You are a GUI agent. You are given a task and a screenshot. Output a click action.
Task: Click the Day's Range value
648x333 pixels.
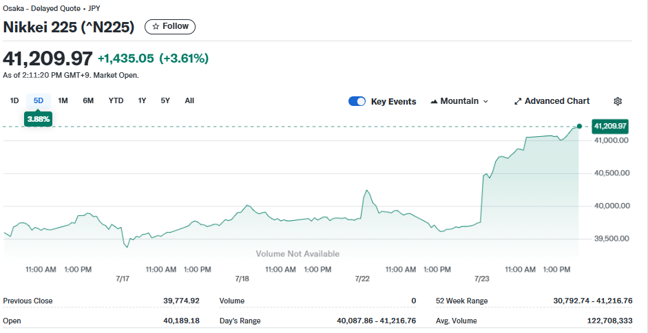click(377, 321)
